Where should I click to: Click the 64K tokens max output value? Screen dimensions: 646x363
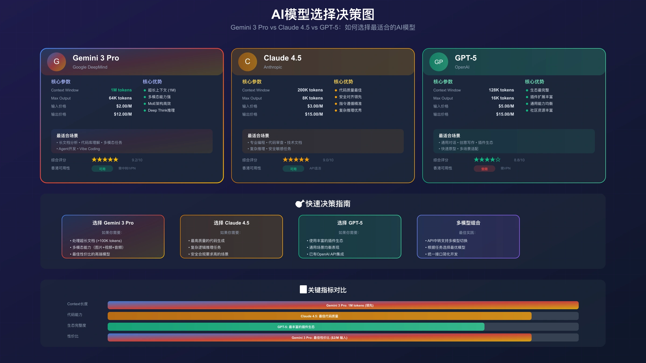coord(120,98)
